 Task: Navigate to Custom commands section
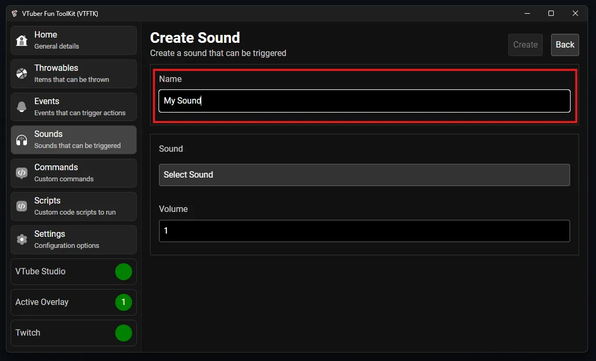[x=73, y=173]
